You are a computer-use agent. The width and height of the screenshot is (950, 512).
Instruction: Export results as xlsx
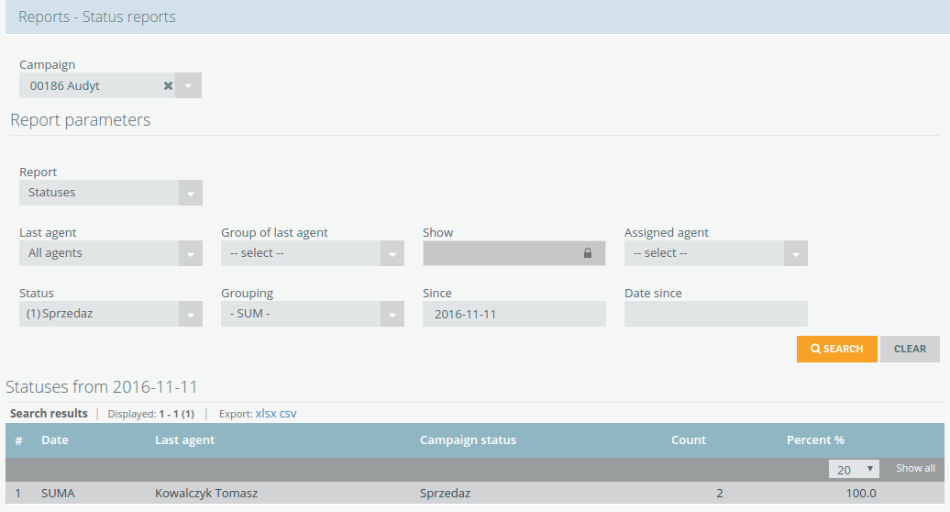point(266,414)
